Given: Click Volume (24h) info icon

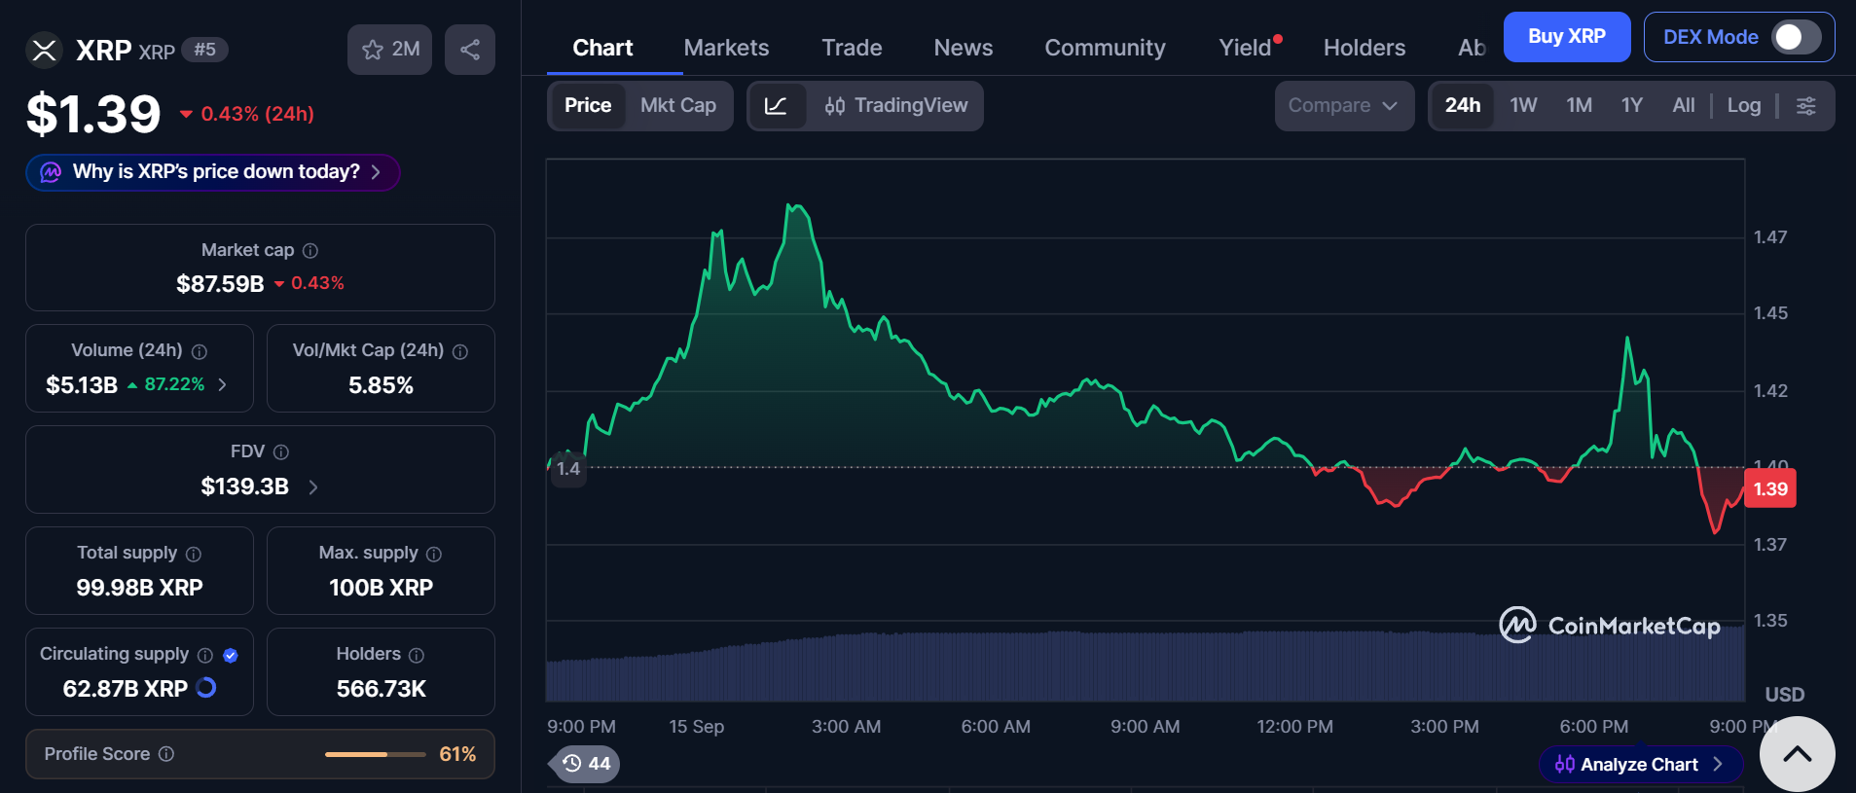Looking at the screenshot, I should (x=200, y=351).
